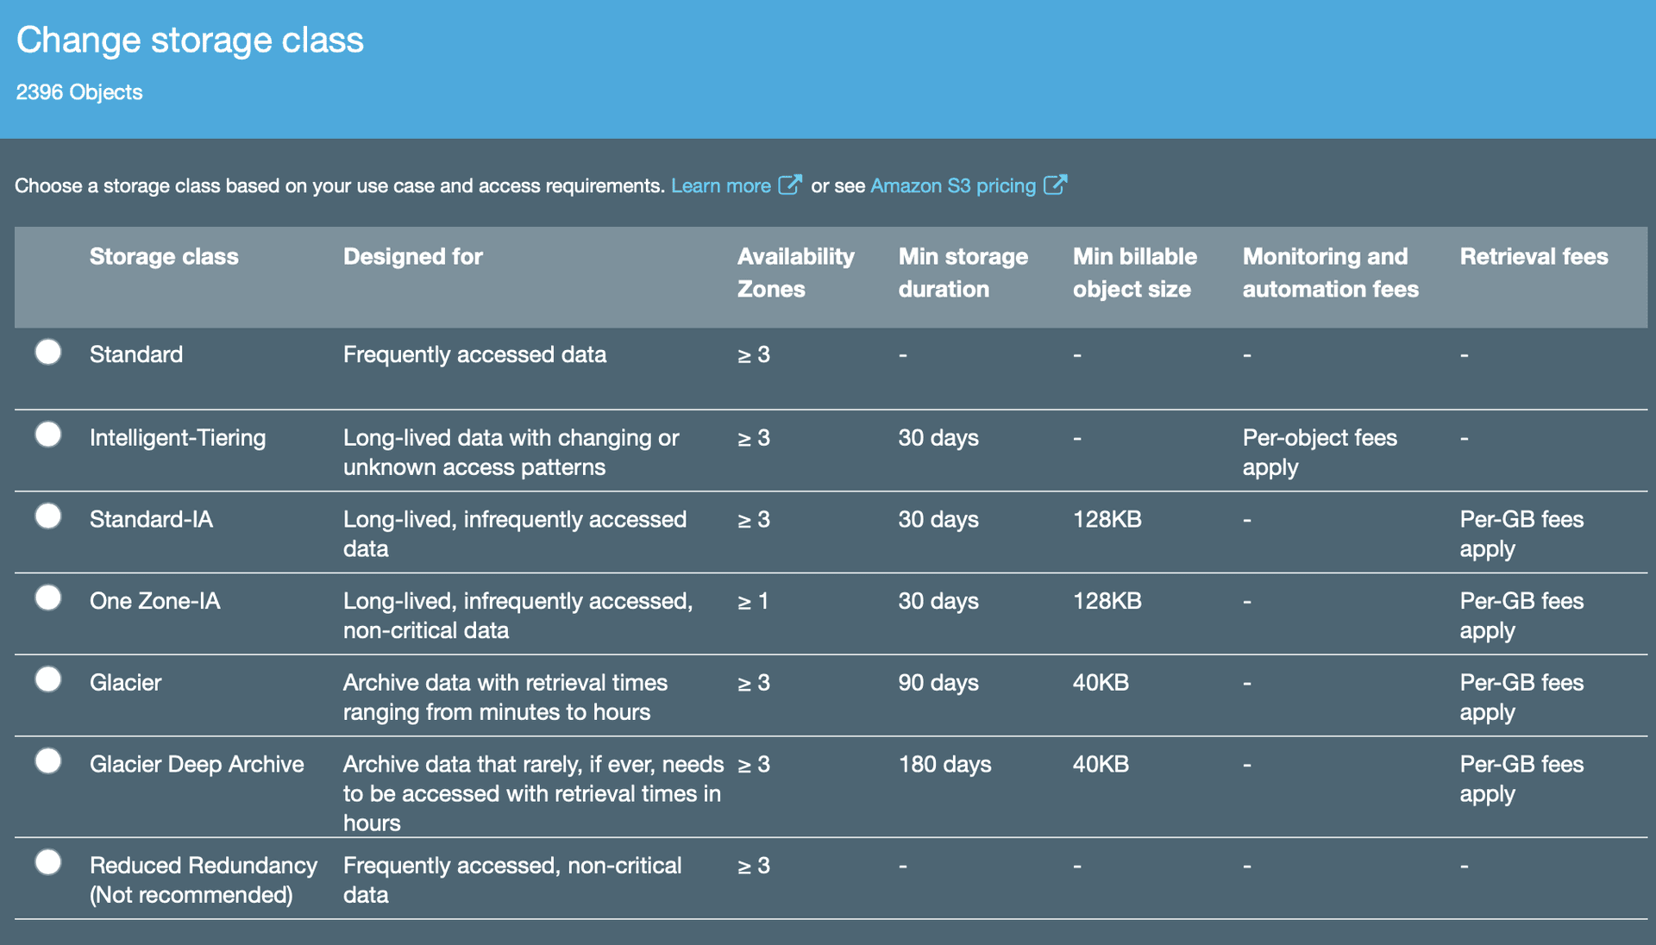This screenshot has width=1656, height=945.
Task: Click the Retrieval fees column header
Action: pyautogui.click(x=1533, y=257)
